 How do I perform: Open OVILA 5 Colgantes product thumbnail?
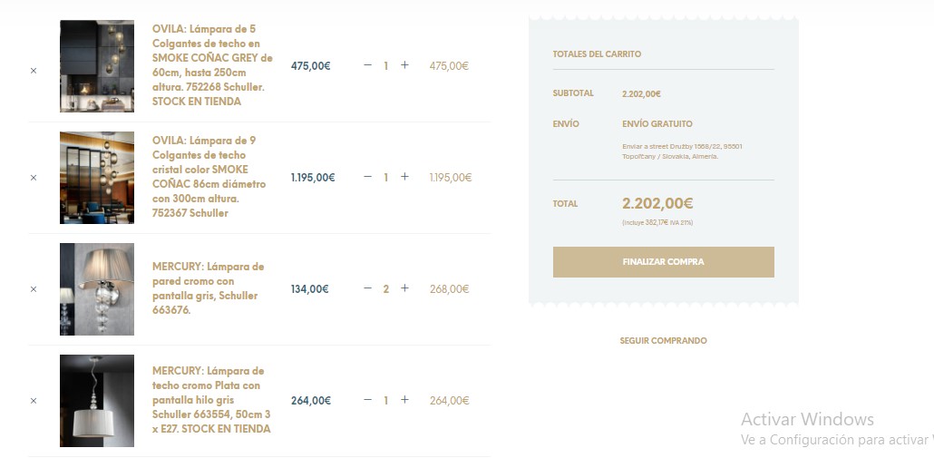tap(97, 66)
